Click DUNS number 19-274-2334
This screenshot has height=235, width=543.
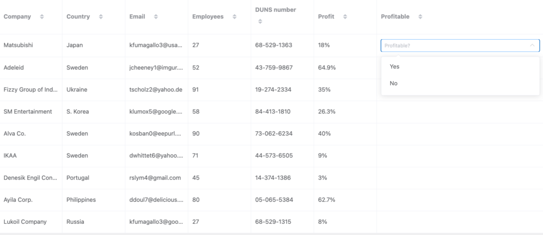click(273, 90)
